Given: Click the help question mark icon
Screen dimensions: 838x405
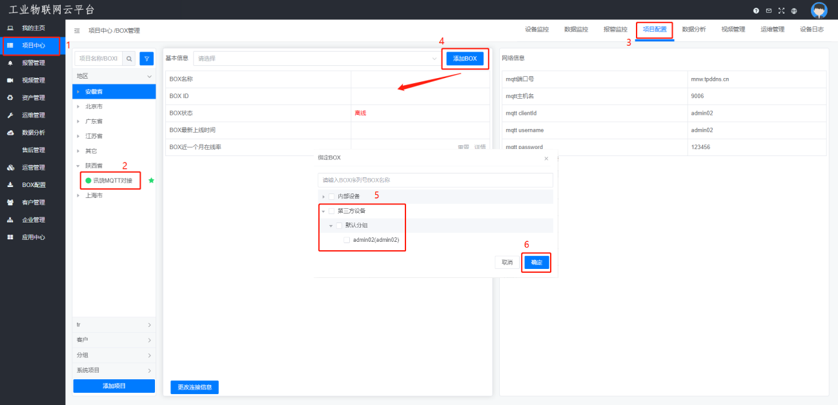Looking at the screenshot, I should click(x=756, y=11).
